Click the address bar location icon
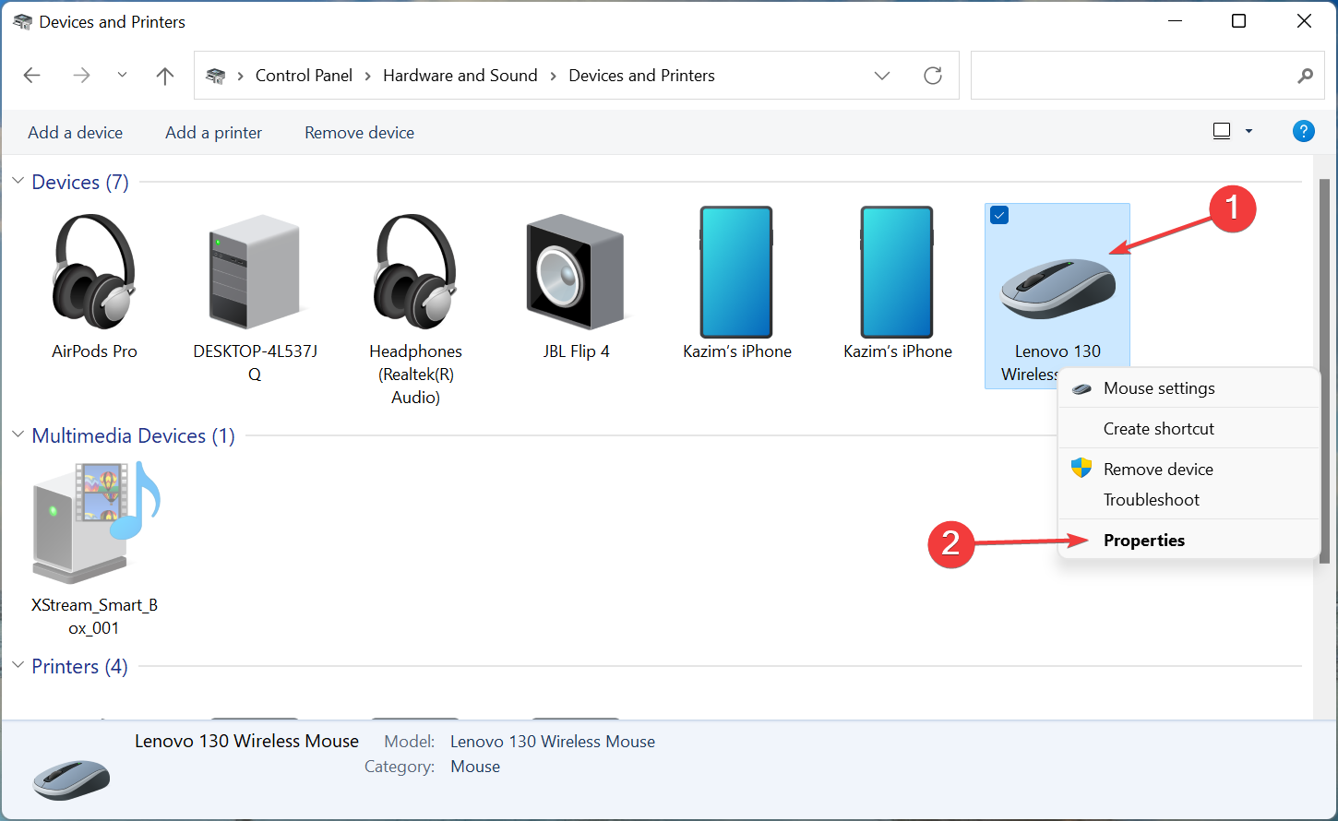This screenshot has width=1338, height=821. (216, 76)
